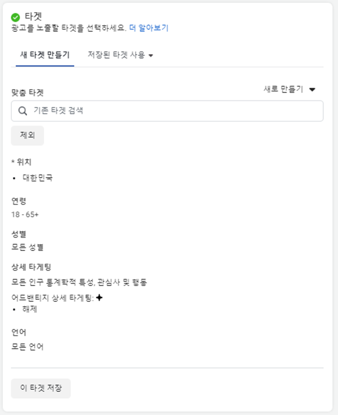
Task: Focus the 기존 타겟 검색 input field
Action: pyautogui.click(x=167, y=111)
